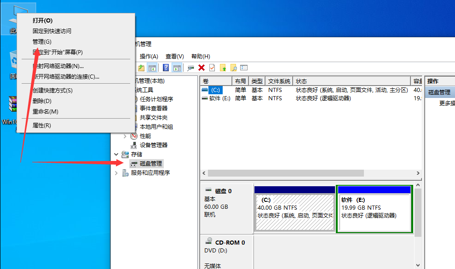The width and height of the screenshot is (455, 269).
Task: Click the red X delete toolbar icon
Action: click(x=202, y=68)
